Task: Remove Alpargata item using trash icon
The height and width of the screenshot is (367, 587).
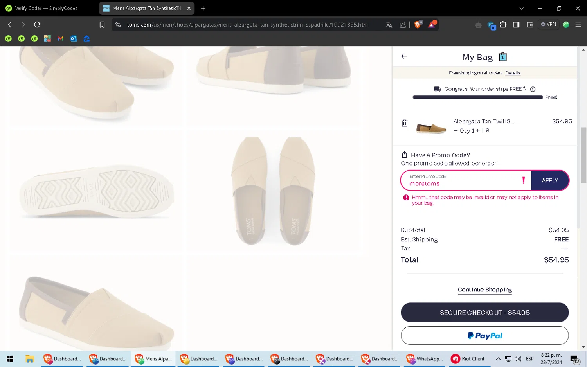Action: pos(405,123)
